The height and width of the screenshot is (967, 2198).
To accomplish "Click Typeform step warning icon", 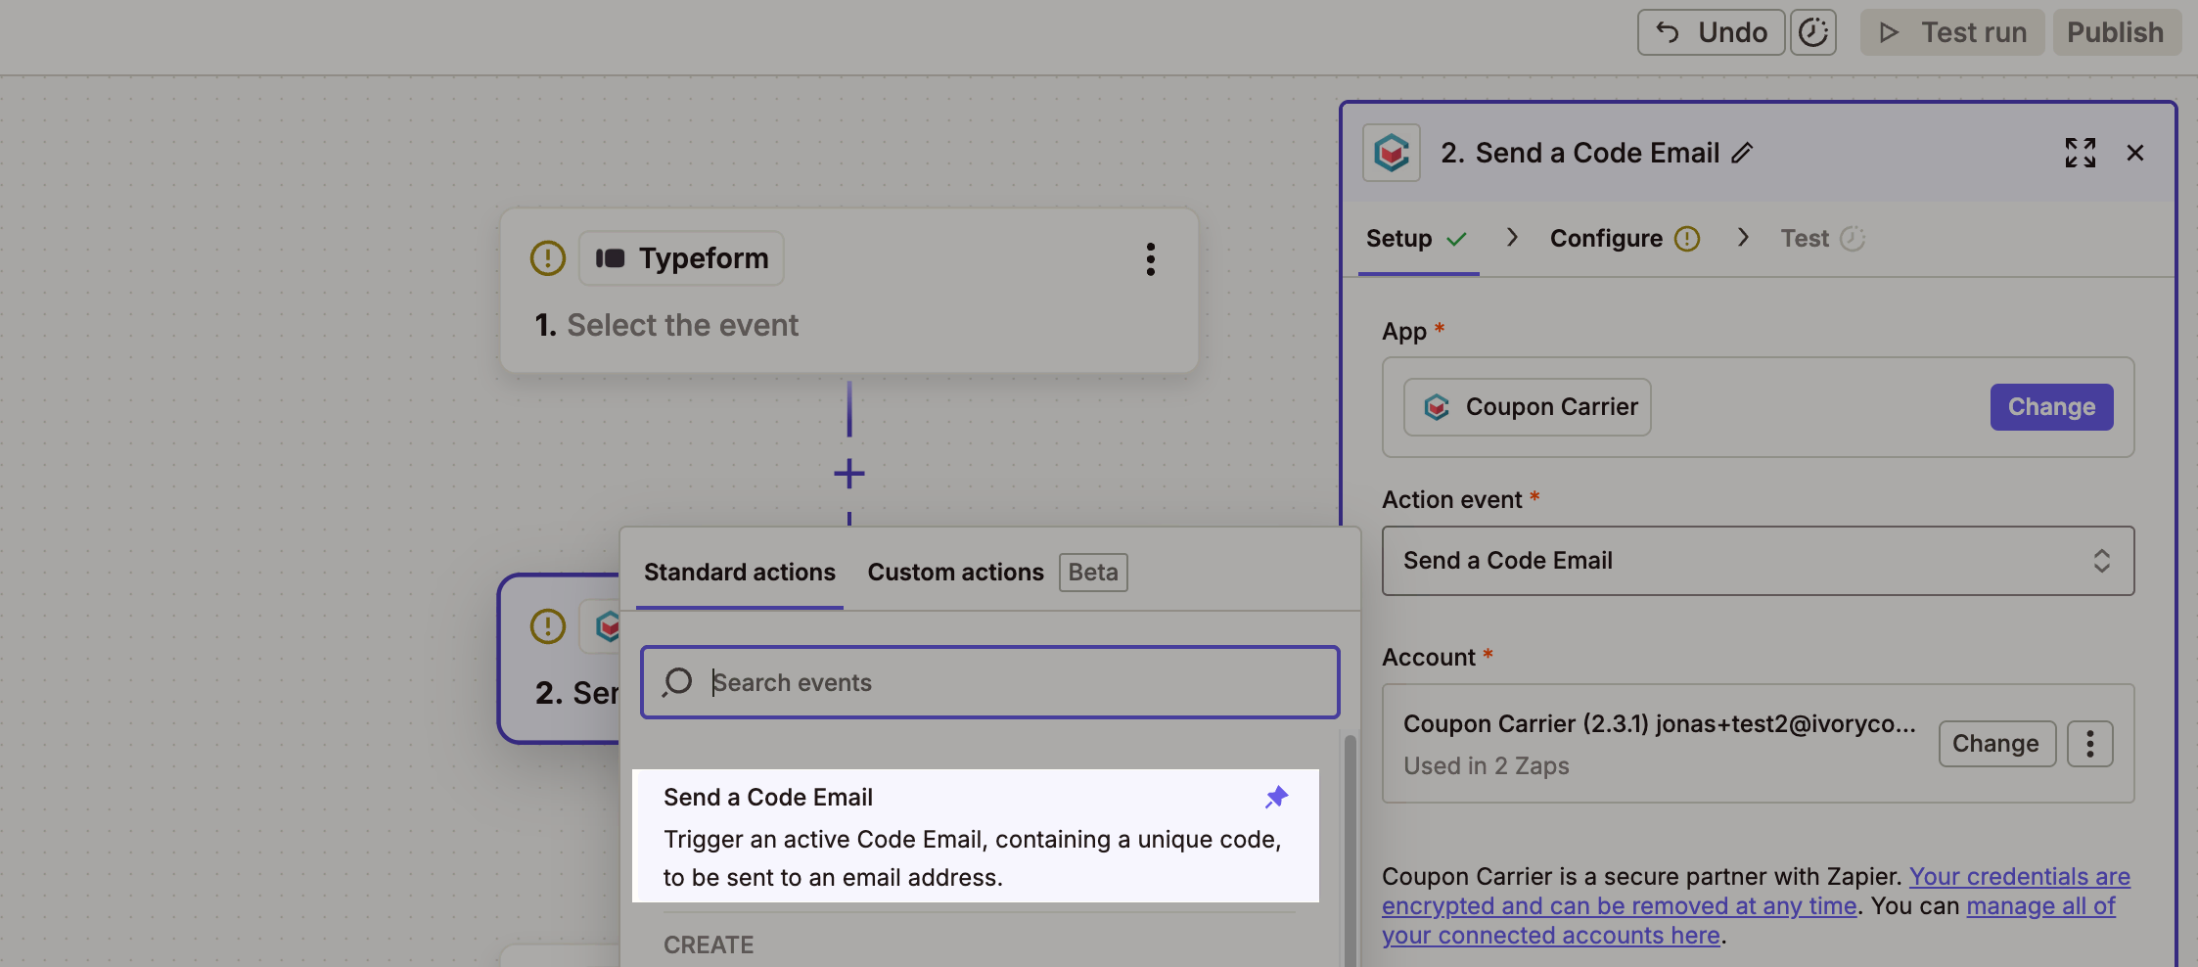I will point(547,258).
